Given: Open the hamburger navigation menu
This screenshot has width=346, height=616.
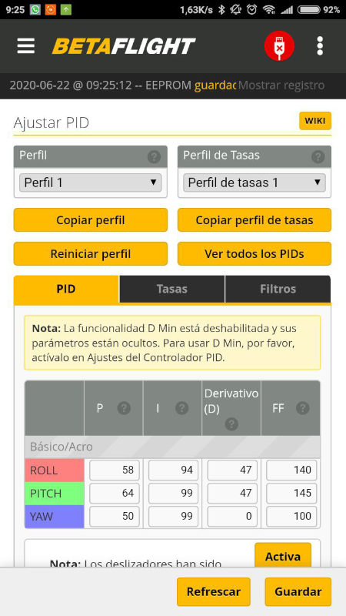Looking at the screenshot, I should pos(26,46).
